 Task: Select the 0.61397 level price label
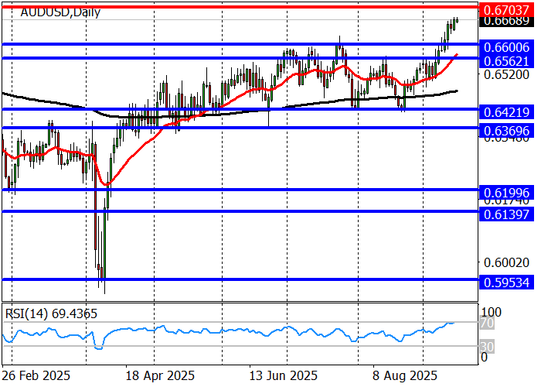506,214
